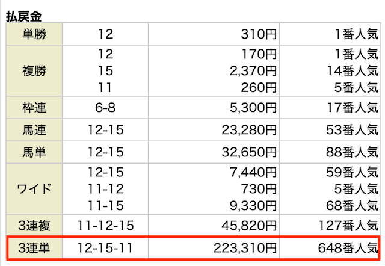The width and height of the screenshot is (385, 266).
Task: Click the 2,370円 place payout
Action: point(253,71)
